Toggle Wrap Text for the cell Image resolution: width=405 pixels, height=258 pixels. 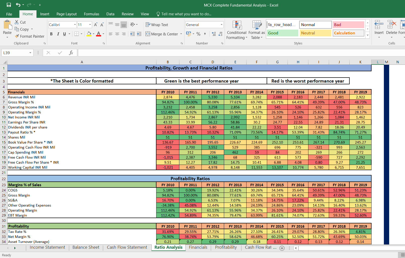[x=157, y=25]
